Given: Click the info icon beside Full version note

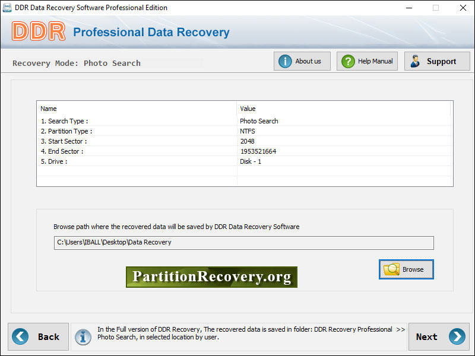Looking at the screenshot, I should [83, 336].
